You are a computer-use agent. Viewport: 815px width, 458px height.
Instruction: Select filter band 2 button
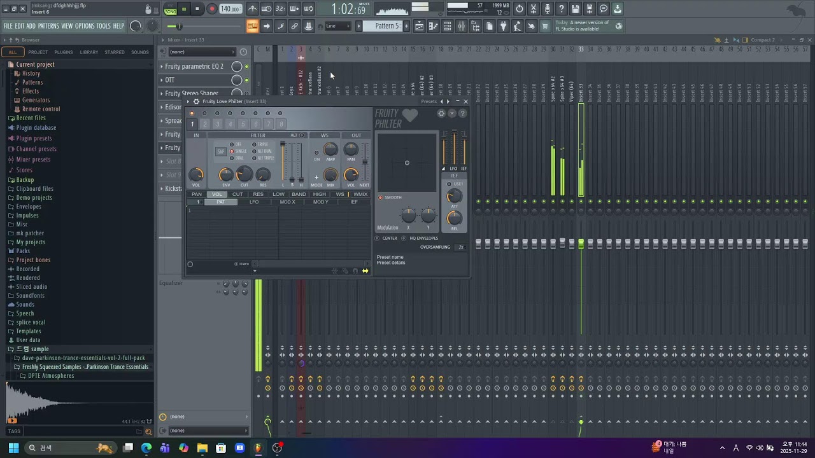coord(205,124)
